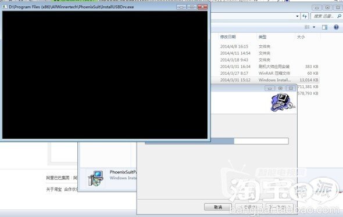Expand the address bar history dropdown arrow

click(297, 16)
